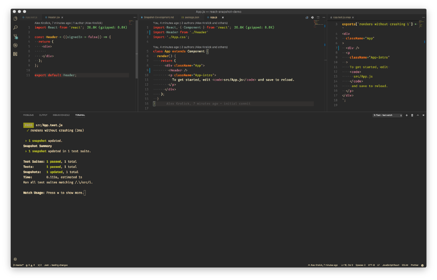Click the split editor icon in middle editor group
437x280 pixels.
point(318,17)
